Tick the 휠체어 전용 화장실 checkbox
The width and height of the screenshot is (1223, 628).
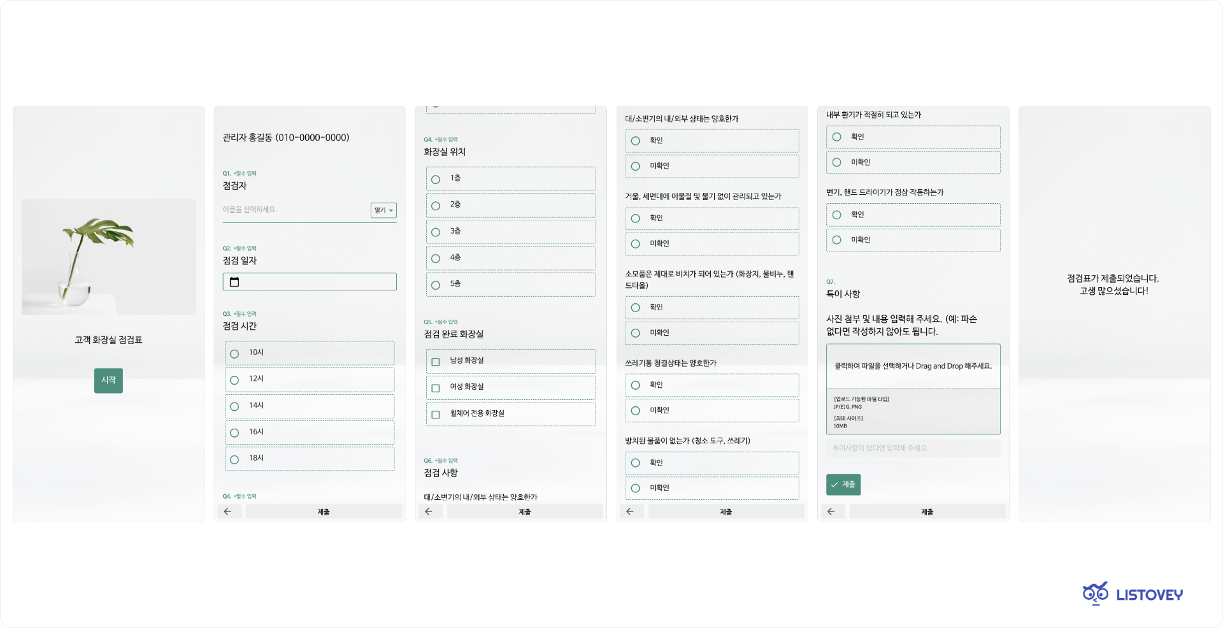[x=436, y=415]
